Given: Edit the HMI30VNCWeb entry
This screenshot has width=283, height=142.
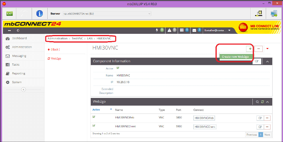Looking at the screenshot, I should pos(260,118).
